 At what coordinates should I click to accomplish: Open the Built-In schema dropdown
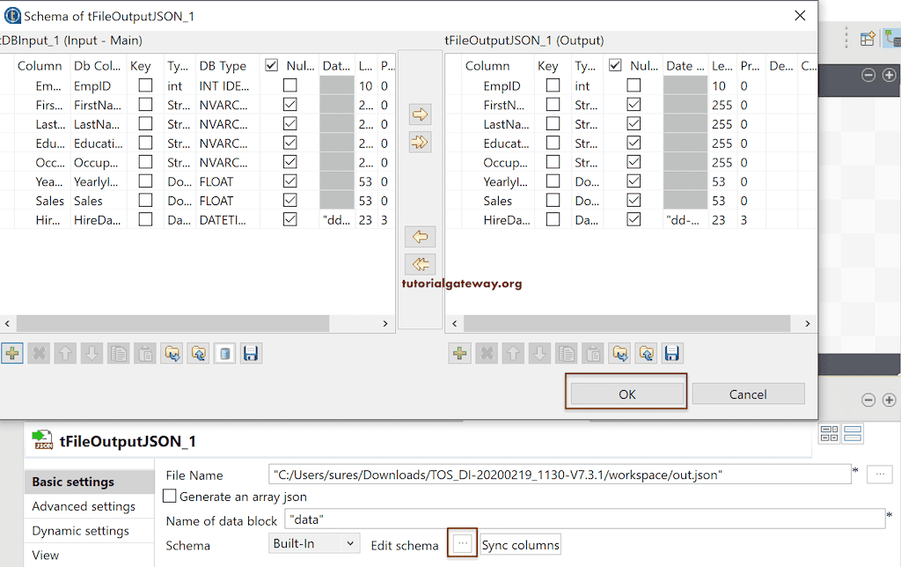[313, 543]
